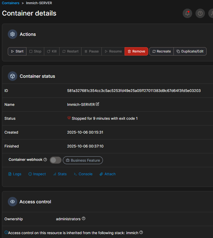Click the Container status section heading

point(37,76)
